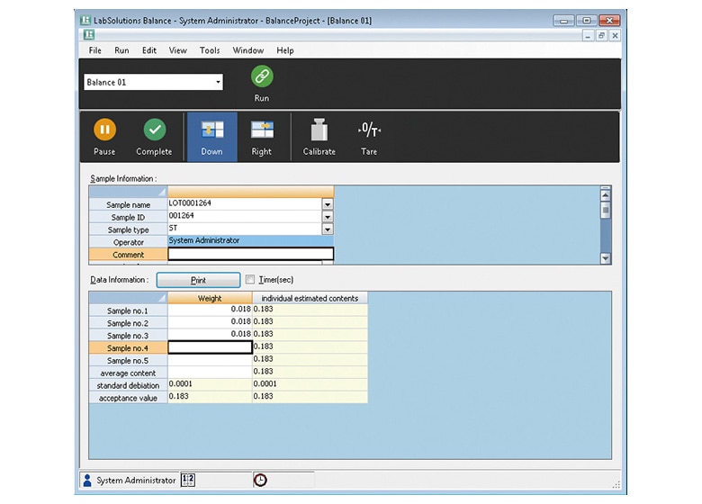Click the Calibrate weight icon

click(319, 130)
